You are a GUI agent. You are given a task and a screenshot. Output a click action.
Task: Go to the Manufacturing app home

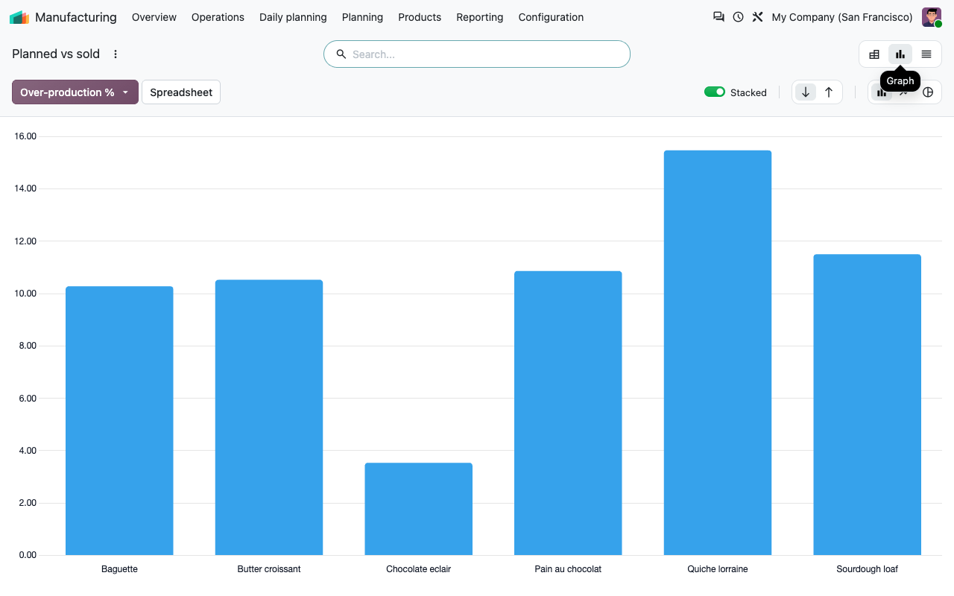coord(63,17)
